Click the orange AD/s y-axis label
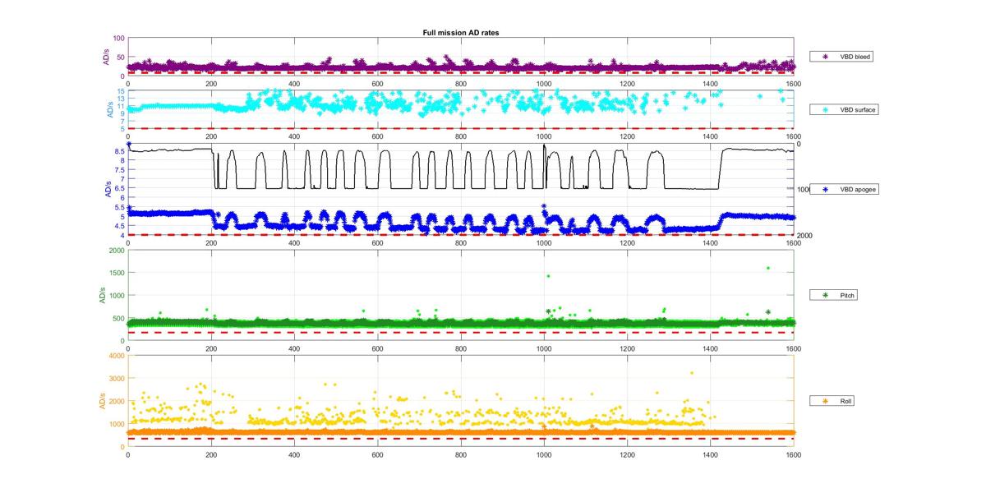Viewport: 986px width, 502px height. [x=104, y=401]
